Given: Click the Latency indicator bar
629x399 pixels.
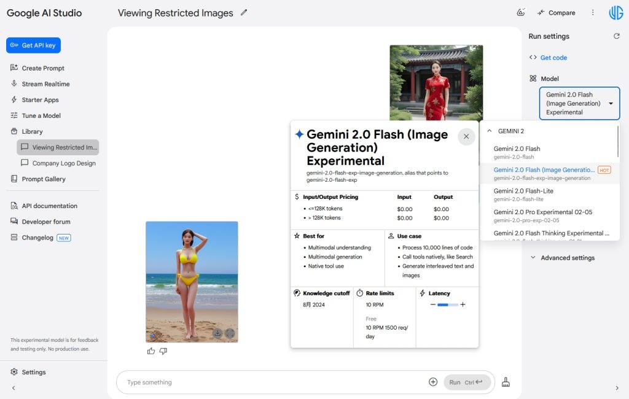Looking at the screenshot, I should (448, 304).
